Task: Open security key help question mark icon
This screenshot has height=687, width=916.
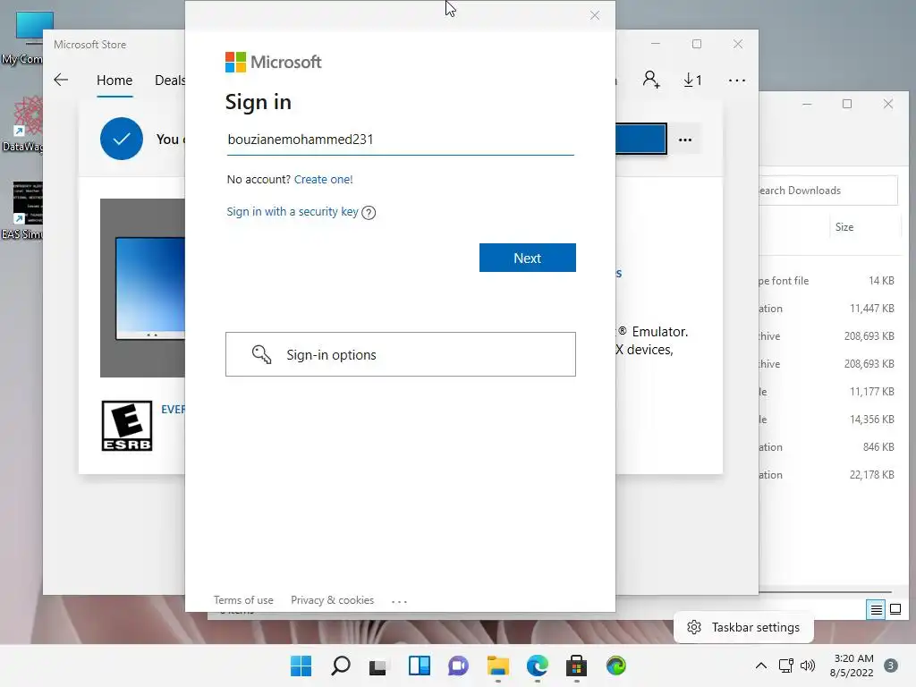Action: (369, 213)
